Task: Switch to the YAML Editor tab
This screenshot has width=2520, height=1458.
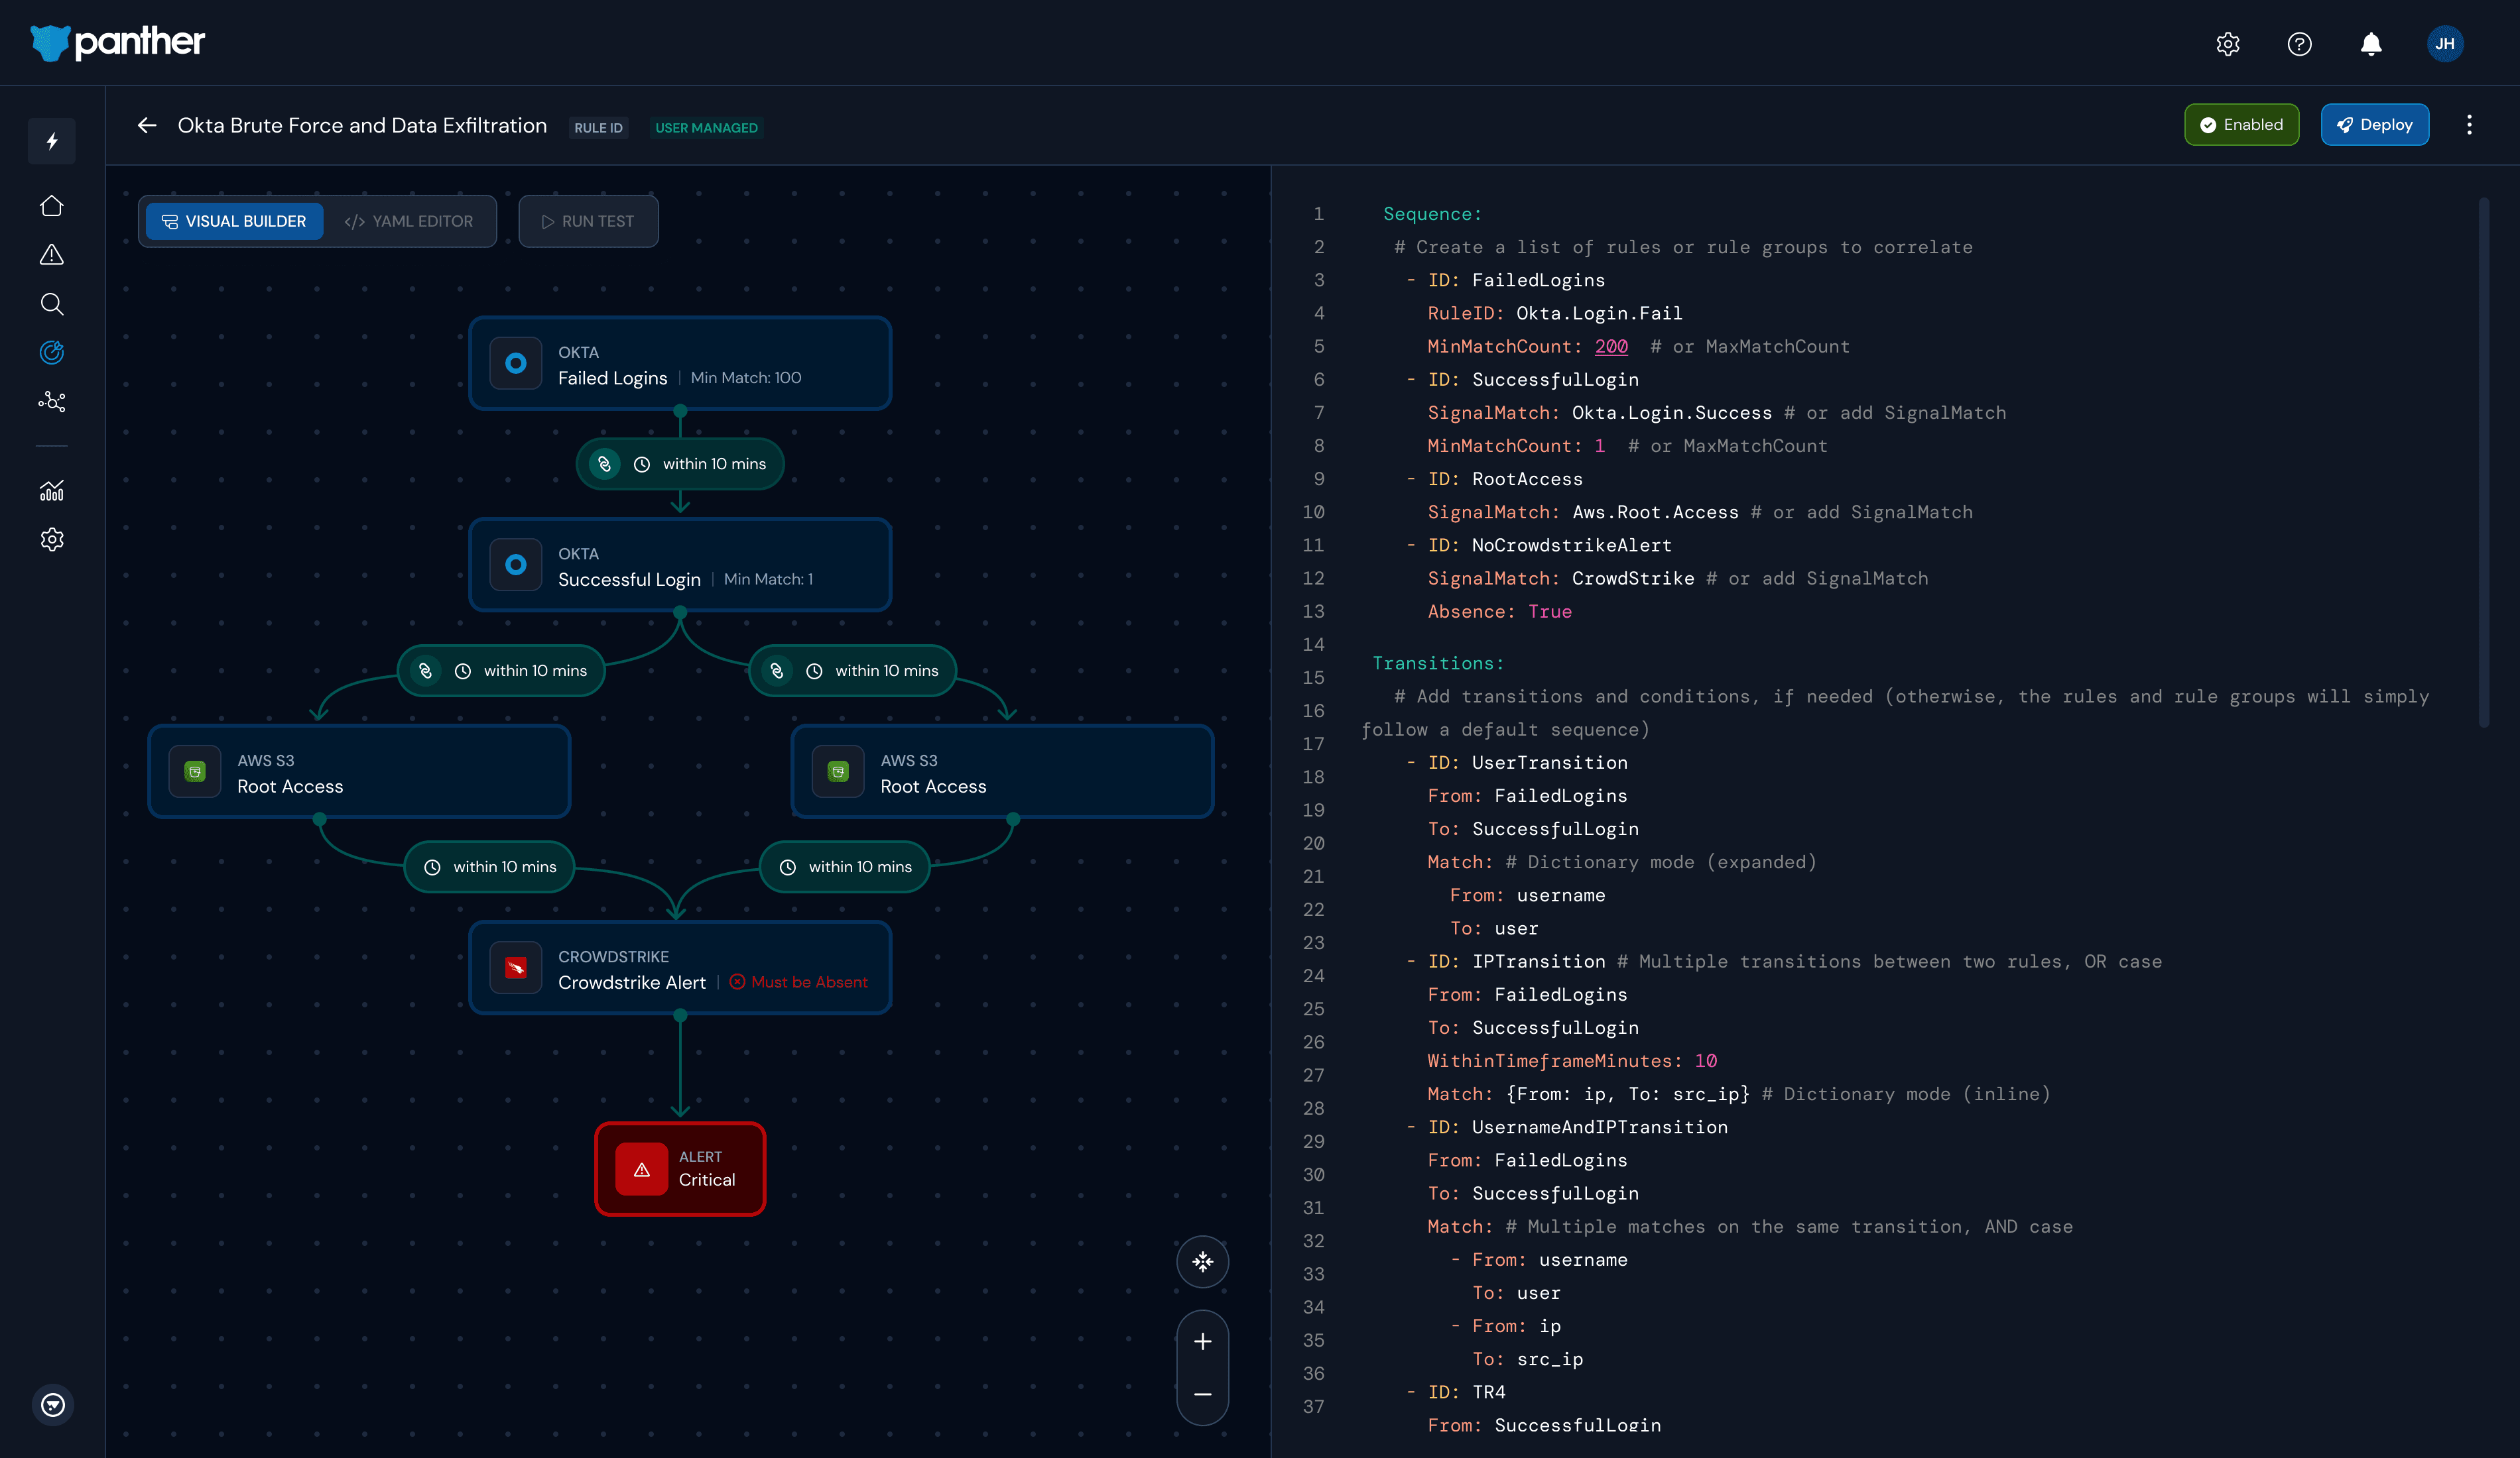Action: [408, 222]
